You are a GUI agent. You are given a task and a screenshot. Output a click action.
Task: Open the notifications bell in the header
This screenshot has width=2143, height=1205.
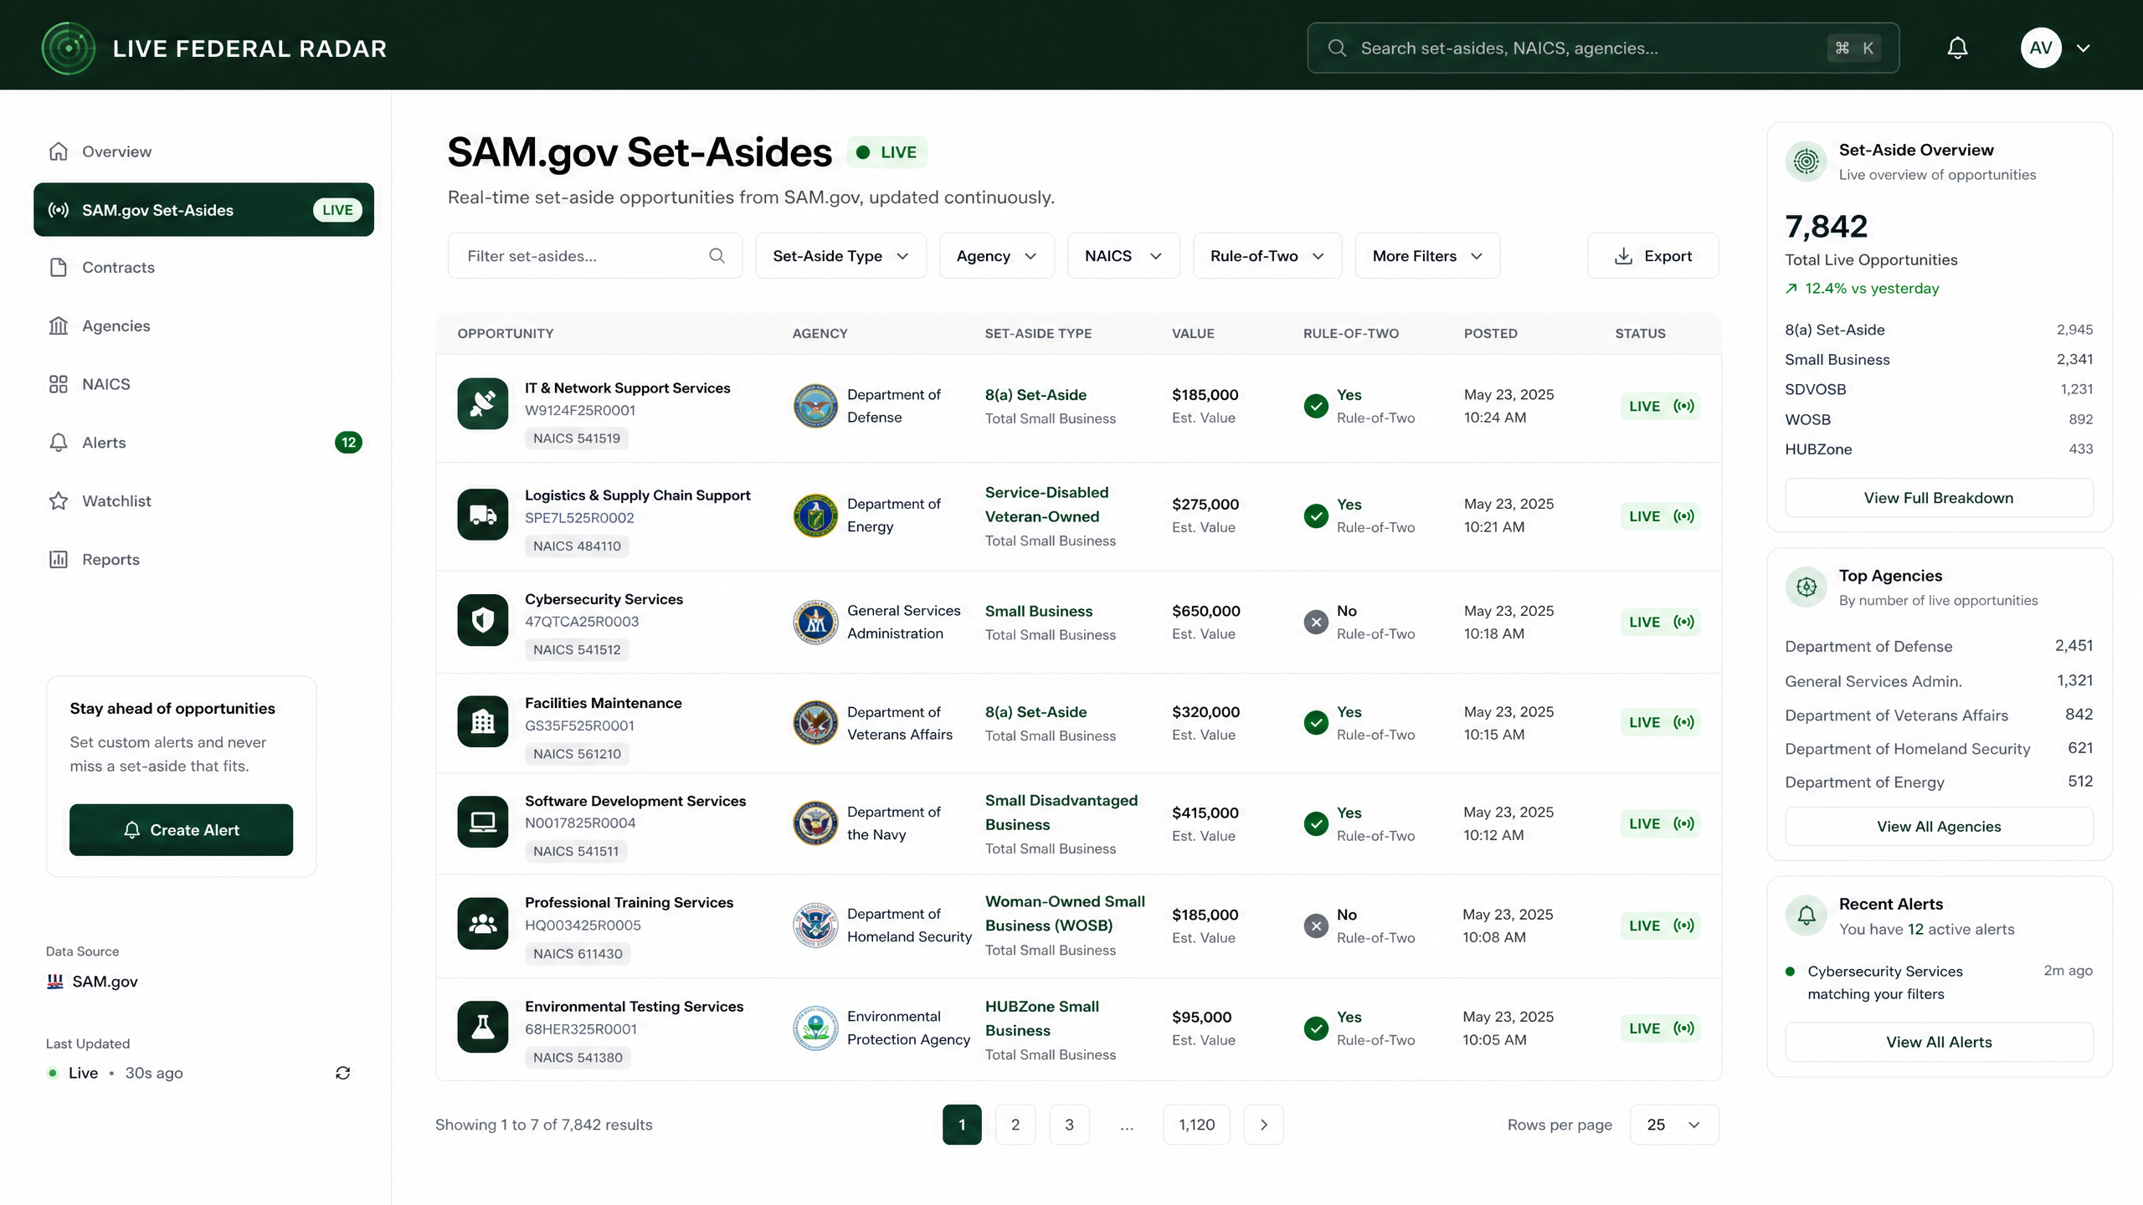tap(1957, 49)
